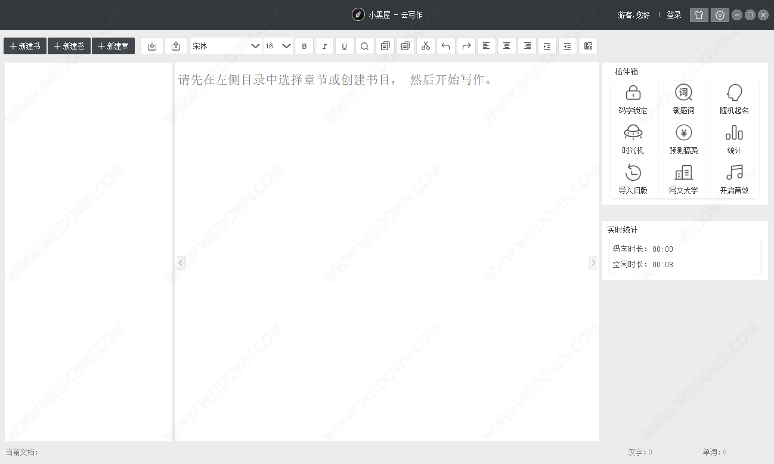Click the 当前文档 status bar label
Screen dimensions: 774x464
(22, 453)
